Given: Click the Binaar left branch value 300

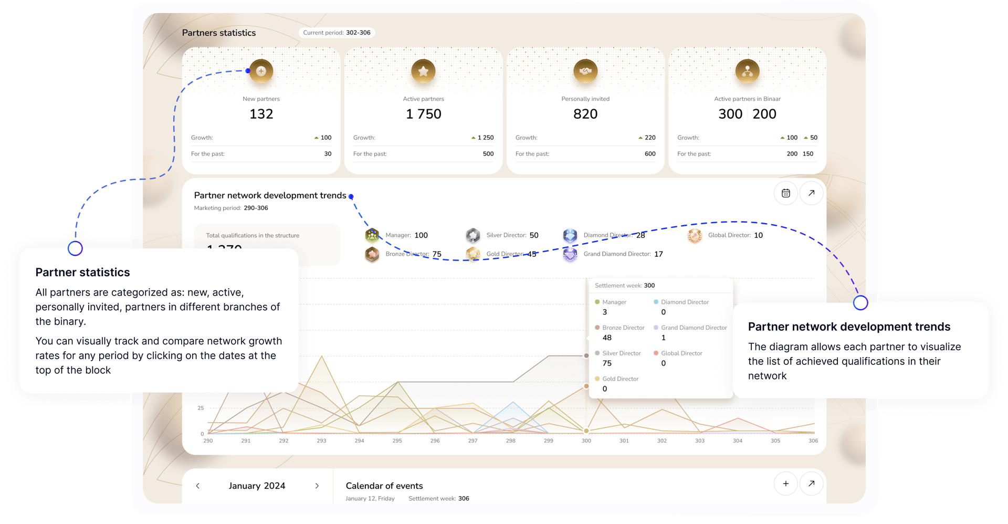Looking at the screenshot, I should pos(730,114).
